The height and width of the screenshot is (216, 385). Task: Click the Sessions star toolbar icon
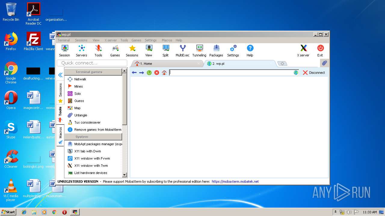point(132,51)
